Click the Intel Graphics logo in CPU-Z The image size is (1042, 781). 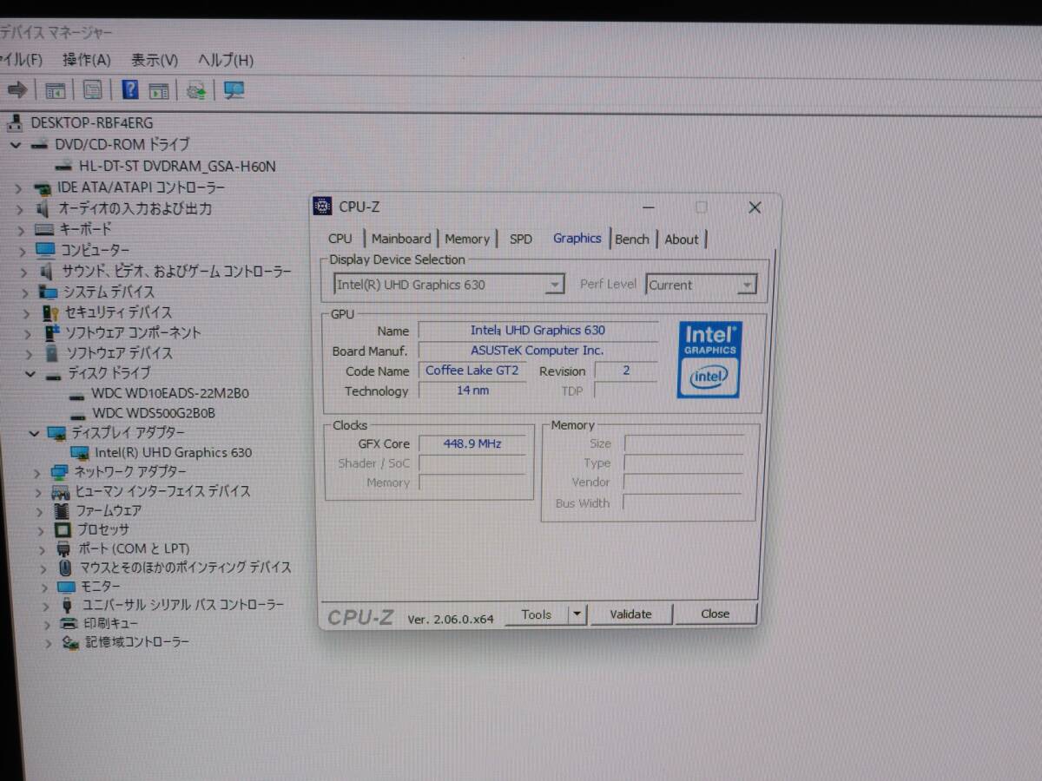click(709, 360)
